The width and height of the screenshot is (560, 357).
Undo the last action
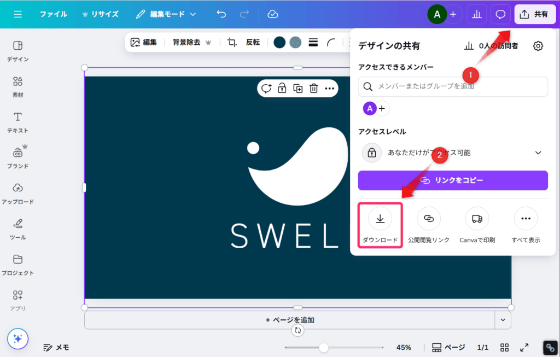pyautogui.click(x=221, y=14)
